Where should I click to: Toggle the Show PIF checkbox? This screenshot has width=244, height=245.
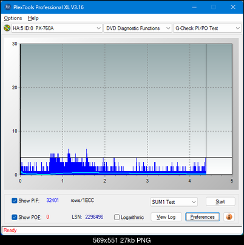(15, 201)
